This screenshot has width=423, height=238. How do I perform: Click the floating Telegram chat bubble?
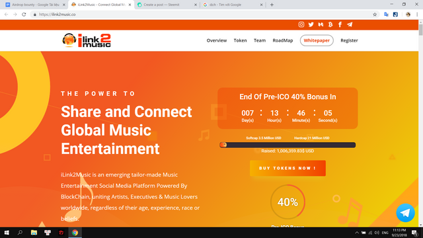click(405, 213)
